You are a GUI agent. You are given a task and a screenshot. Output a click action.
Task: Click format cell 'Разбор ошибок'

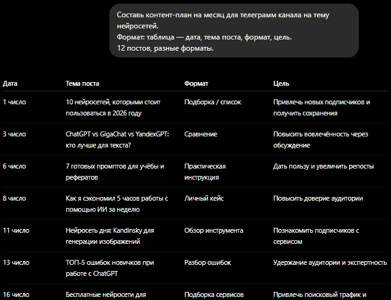208,262
